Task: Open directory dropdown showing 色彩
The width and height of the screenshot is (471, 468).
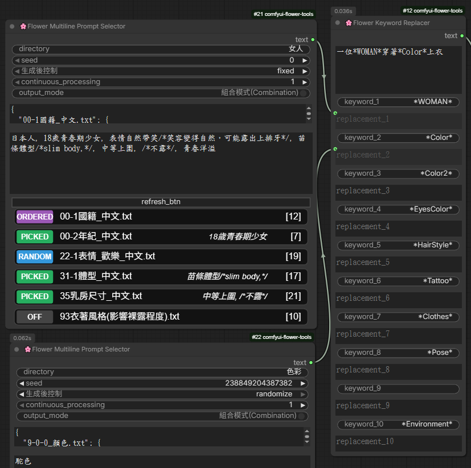Action: coord(162,372)
